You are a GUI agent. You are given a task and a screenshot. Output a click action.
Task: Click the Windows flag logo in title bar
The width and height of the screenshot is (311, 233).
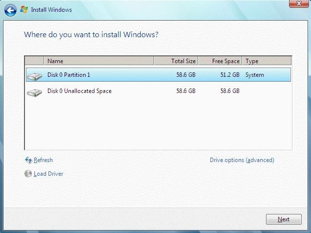pyautogui.click(x=24, y=9)
